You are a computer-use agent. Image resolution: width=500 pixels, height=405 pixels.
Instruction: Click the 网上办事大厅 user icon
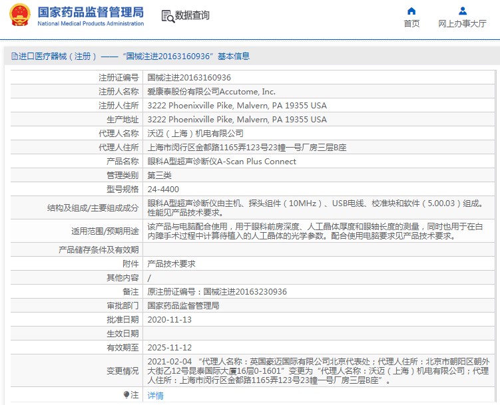462,11
